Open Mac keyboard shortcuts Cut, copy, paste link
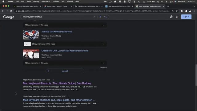Image resolution: width=197 pixels, height=111 pixels. pos(59,100)
